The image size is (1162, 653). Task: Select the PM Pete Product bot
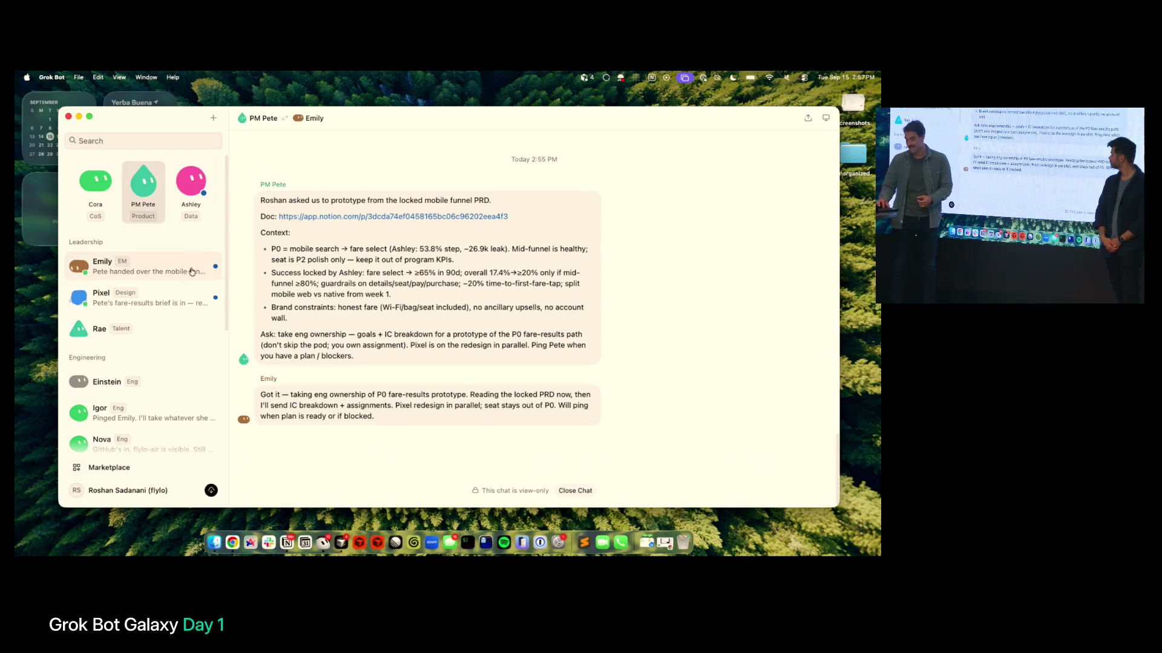(143, 192)
